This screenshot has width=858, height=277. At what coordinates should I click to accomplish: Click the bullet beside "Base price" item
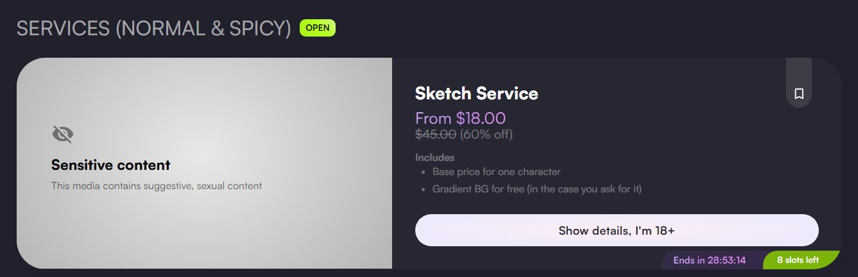pyautogui.click(x=424, y=172)
